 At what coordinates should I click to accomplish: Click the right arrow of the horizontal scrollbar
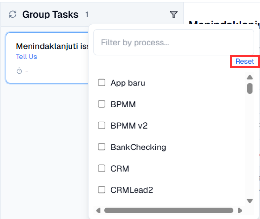pos(240,210)
